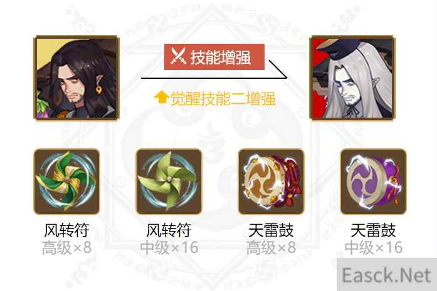Click the black divider line under the banner

(214, 78)
